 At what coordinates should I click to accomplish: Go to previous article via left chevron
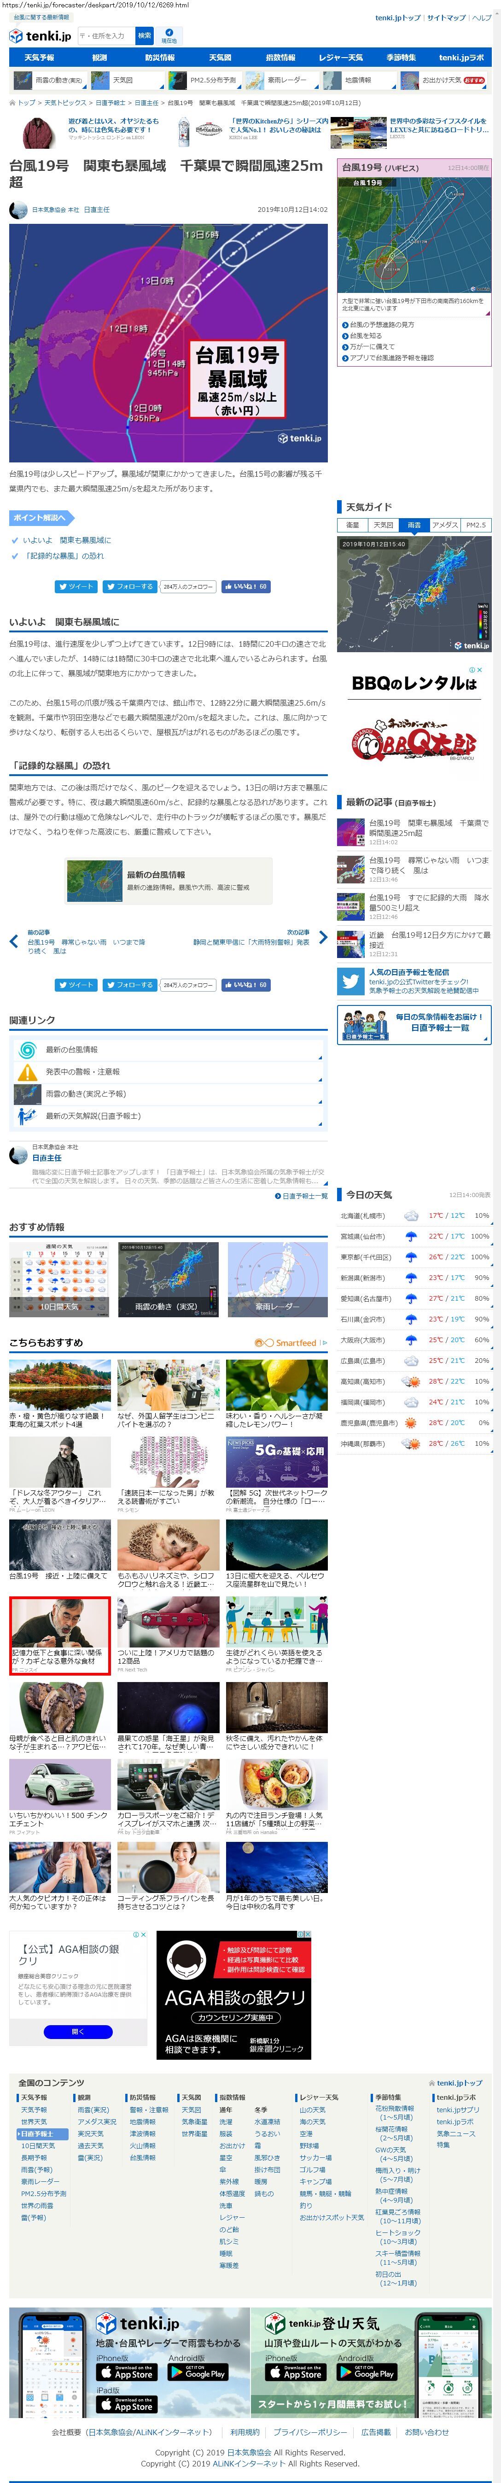click(13, 942)
